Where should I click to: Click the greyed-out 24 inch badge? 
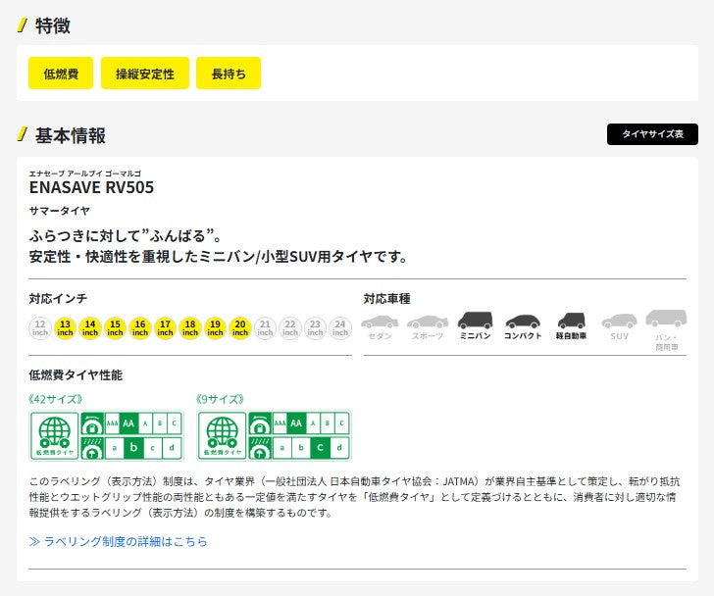tap(340, 328)
